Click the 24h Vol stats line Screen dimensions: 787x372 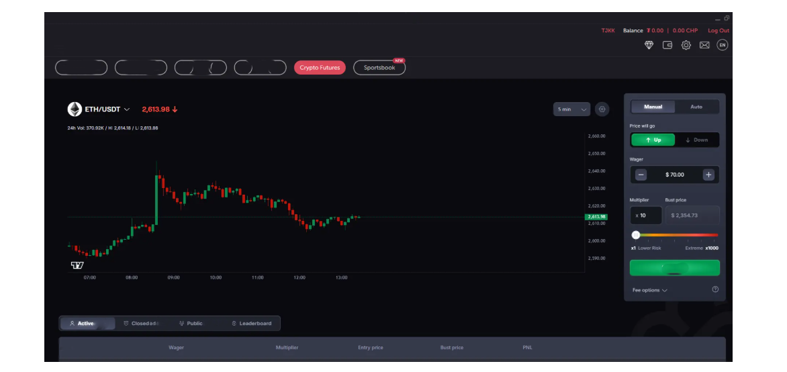point(113,128)
